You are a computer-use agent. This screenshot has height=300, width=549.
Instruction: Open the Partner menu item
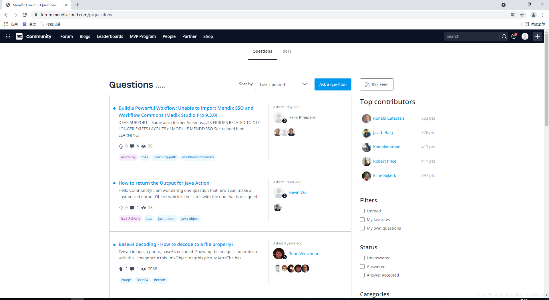pyautogui.click(x=190, y=36)
